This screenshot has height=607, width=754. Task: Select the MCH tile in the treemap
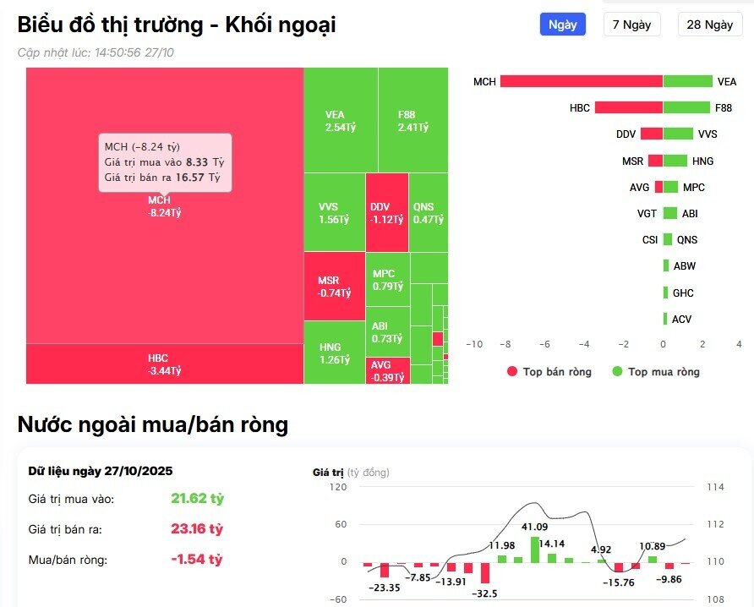click(161, 254)
